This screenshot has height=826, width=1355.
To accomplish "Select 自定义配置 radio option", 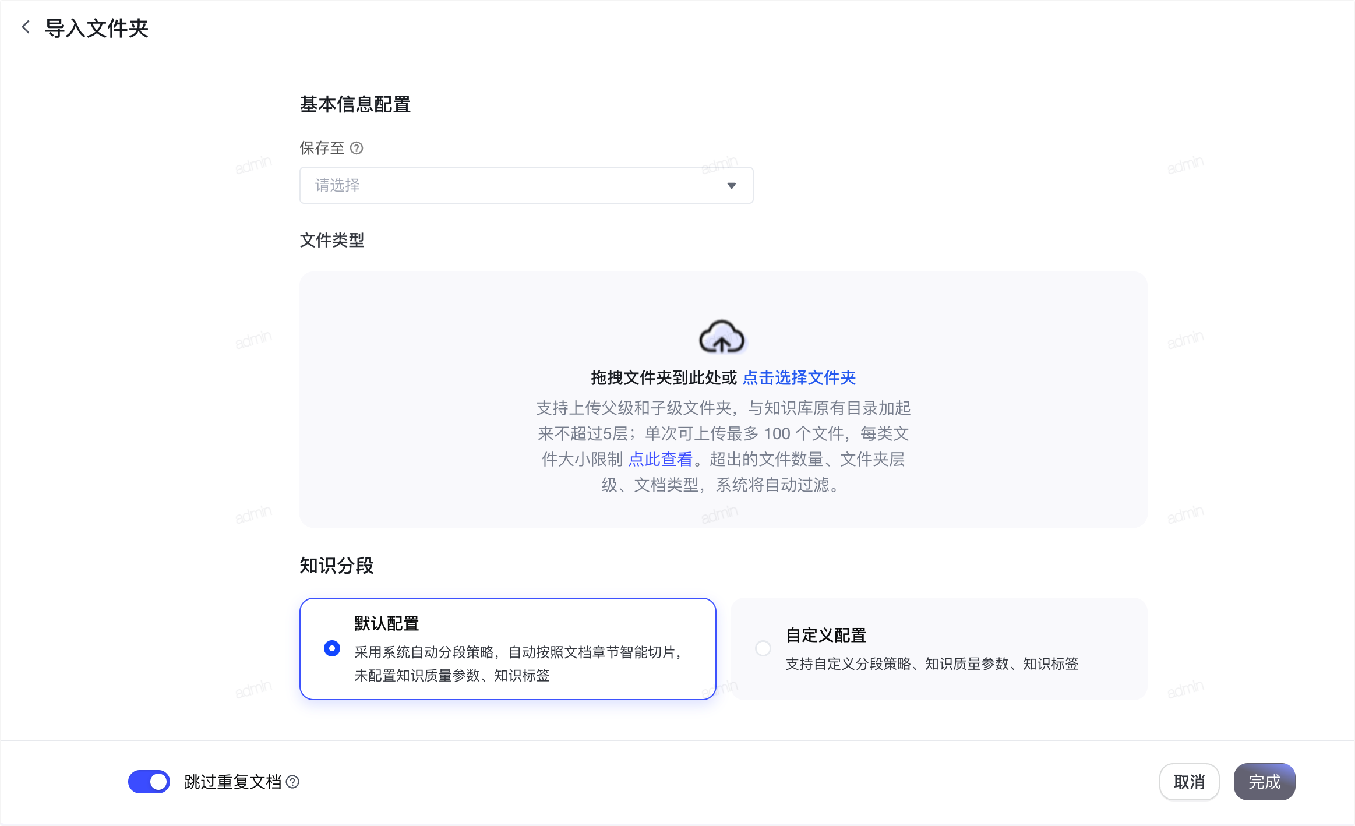I will pos(763,648).
